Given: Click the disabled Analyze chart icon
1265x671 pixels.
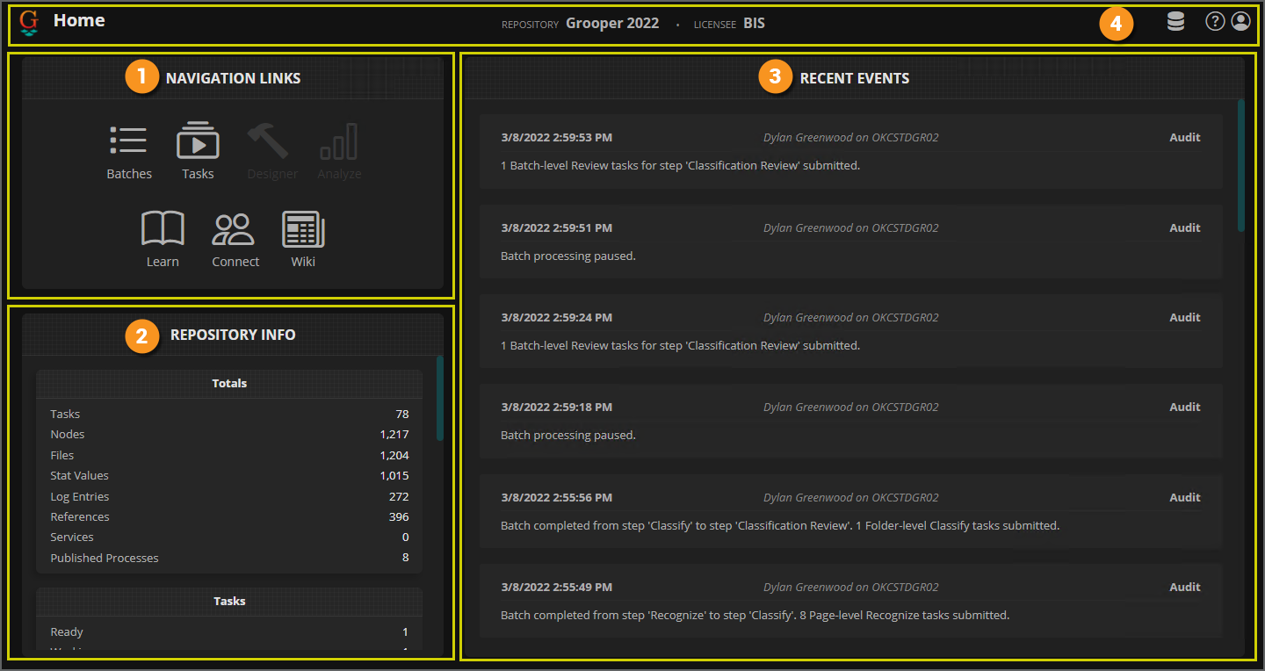Looking at the screenshot, I should [339, 141].
